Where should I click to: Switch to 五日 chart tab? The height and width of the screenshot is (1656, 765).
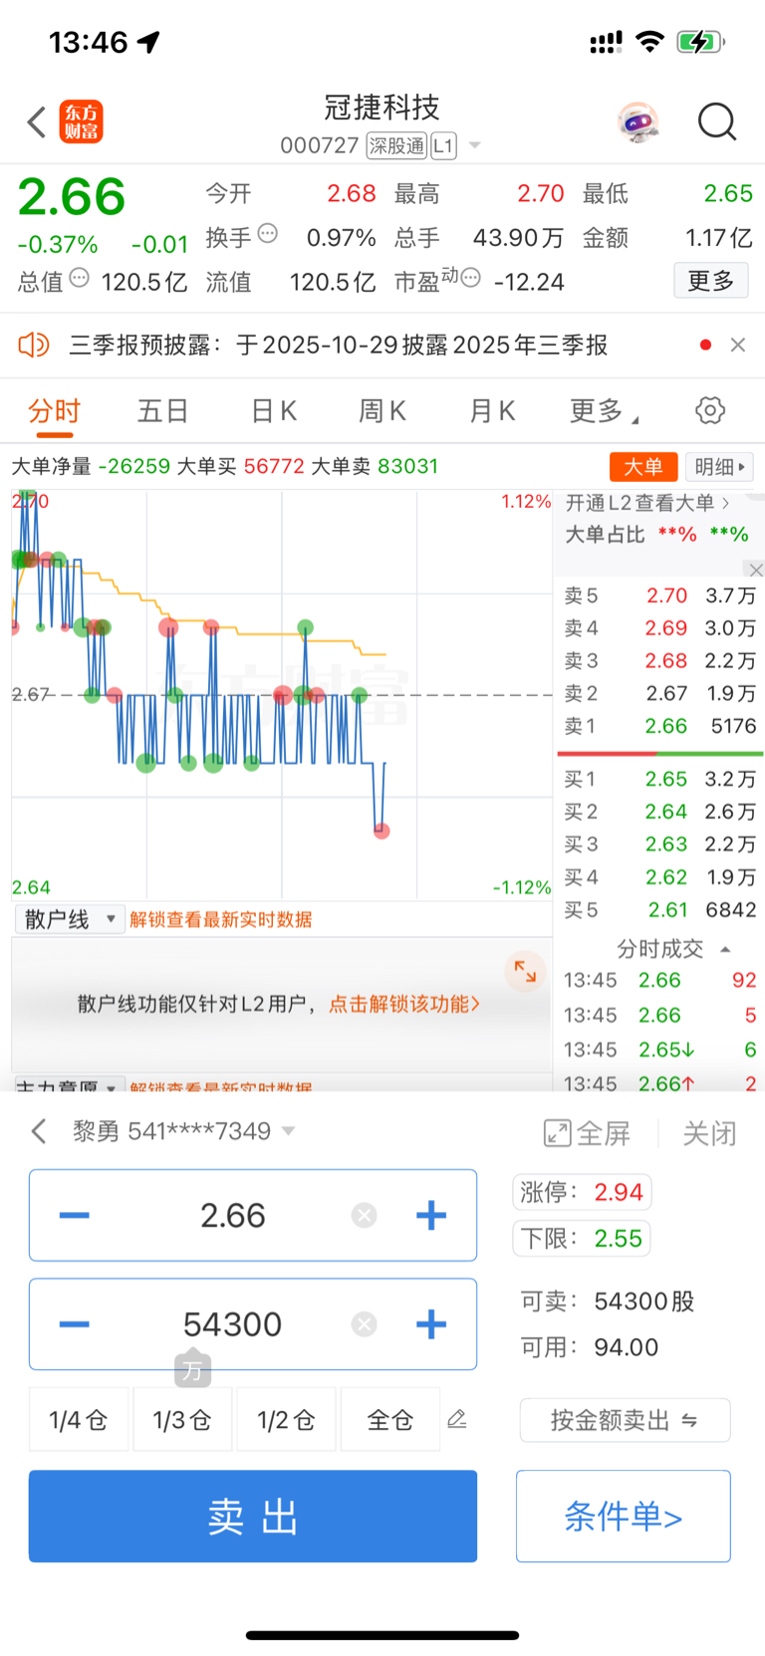tap(163, 410)
